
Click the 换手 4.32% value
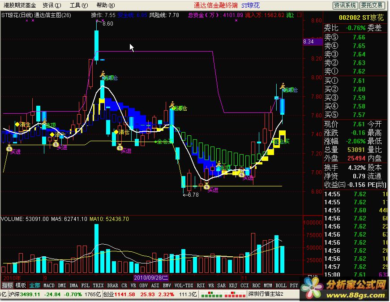pos(357,168)
